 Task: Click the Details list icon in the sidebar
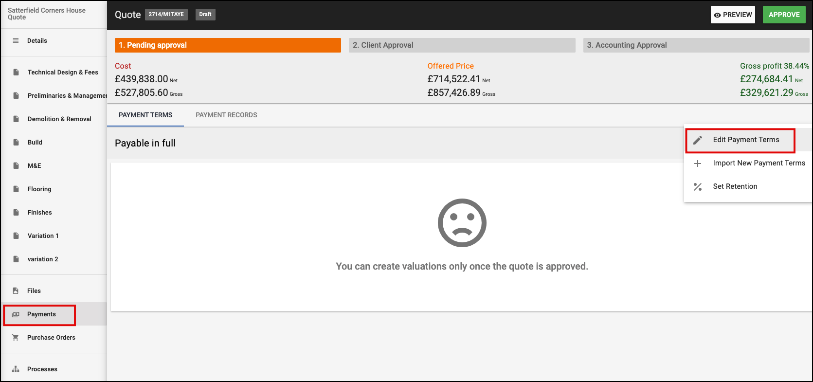coord(16,41)
